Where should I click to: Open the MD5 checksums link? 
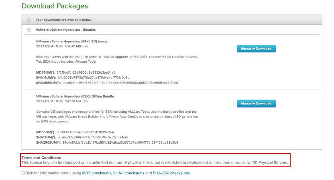tap(97, 173)
